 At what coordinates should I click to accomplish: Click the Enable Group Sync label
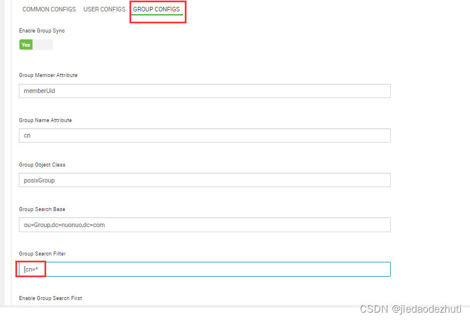coord(42,31)
